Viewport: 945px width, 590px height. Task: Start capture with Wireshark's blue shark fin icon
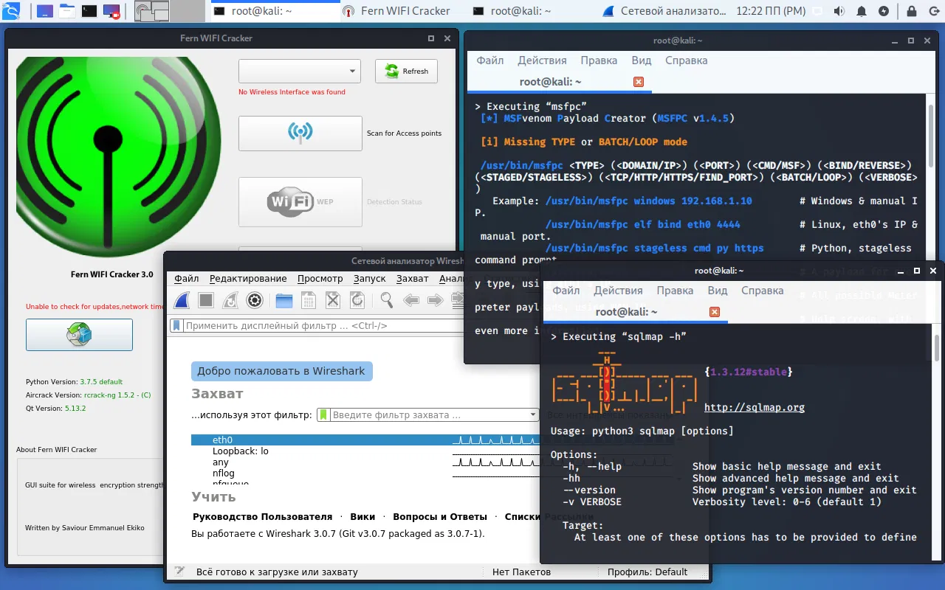pyautogui.click(x=182, y=300)
